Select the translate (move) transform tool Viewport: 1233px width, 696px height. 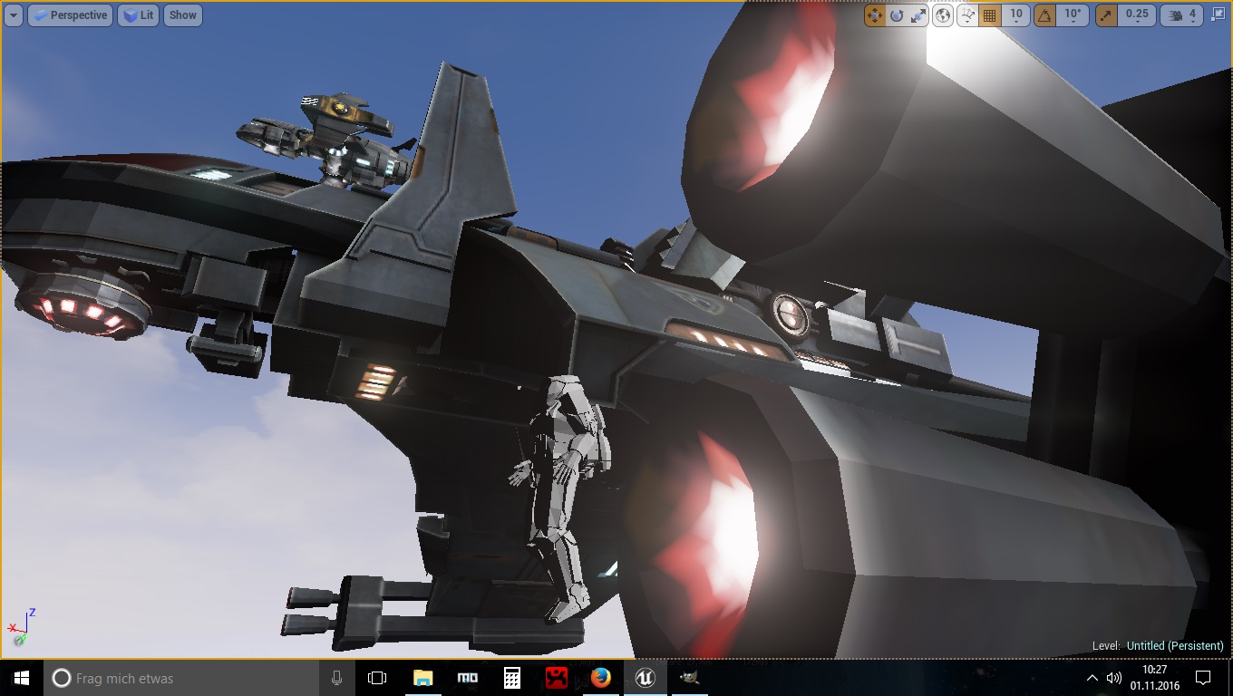coord(875,15)
